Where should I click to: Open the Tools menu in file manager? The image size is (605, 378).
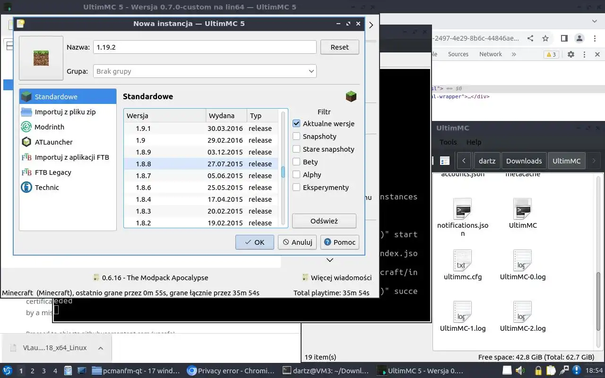pyautogui.click(x=448, y=142)
